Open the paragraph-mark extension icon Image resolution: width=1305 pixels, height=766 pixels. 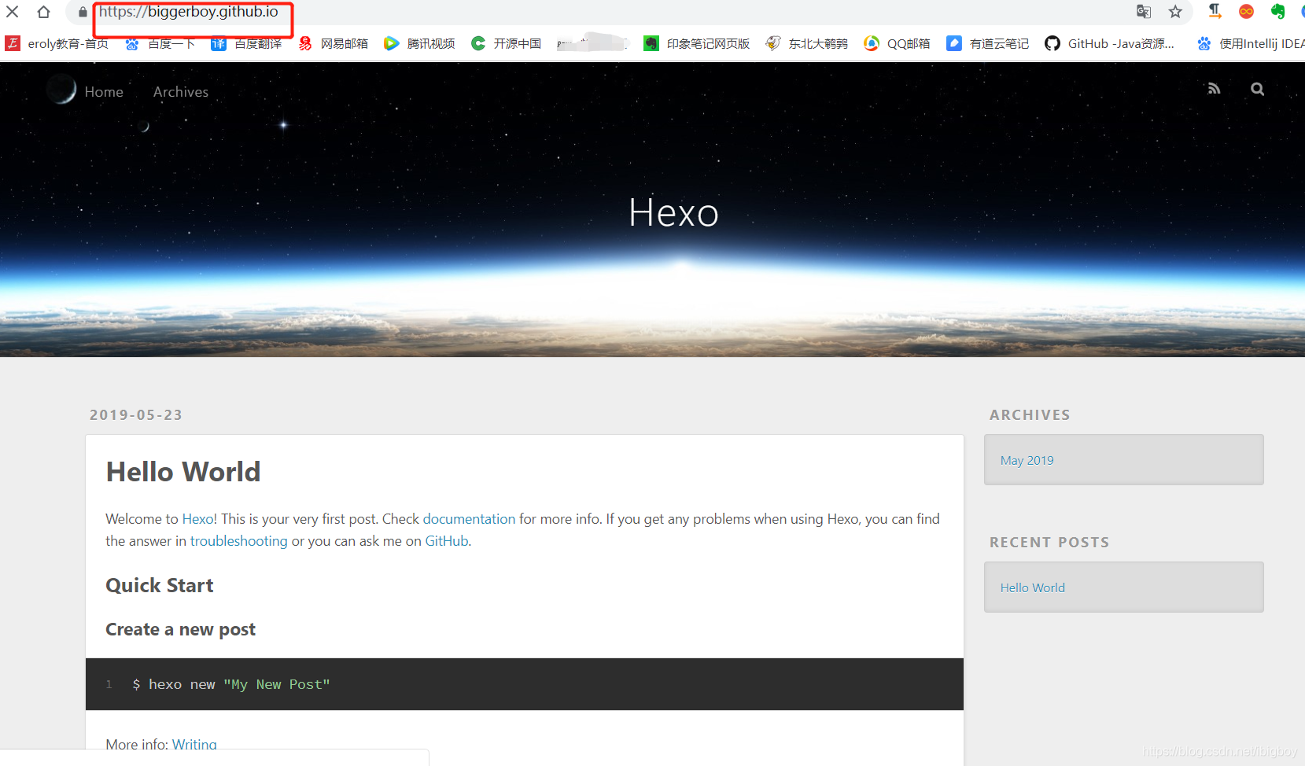coord(1215,11)
